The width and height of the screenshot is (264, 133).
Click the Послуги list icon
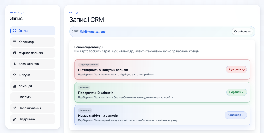tap(15, 97)
